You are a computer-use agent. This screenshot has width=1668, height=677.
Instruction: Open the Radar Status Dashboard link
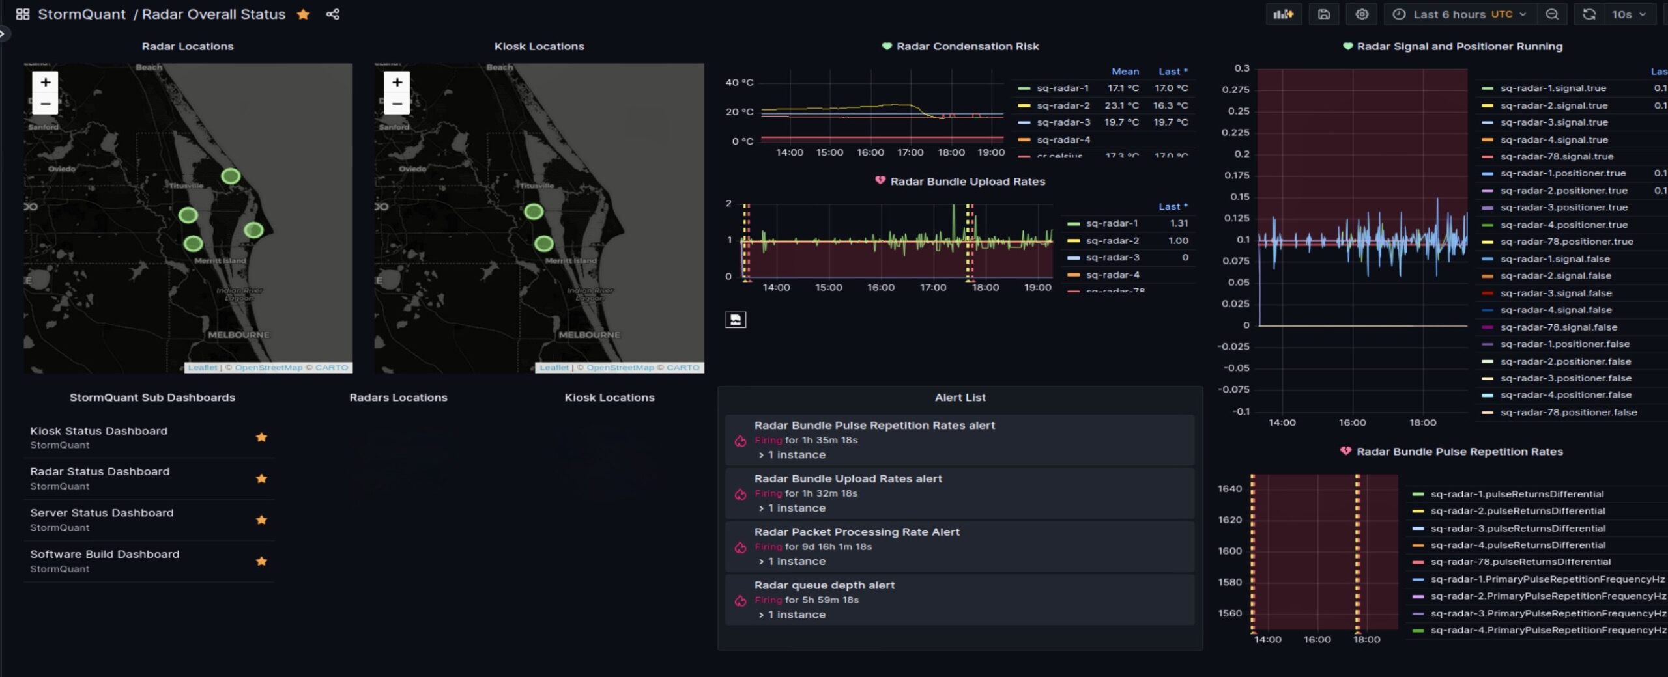100,471
